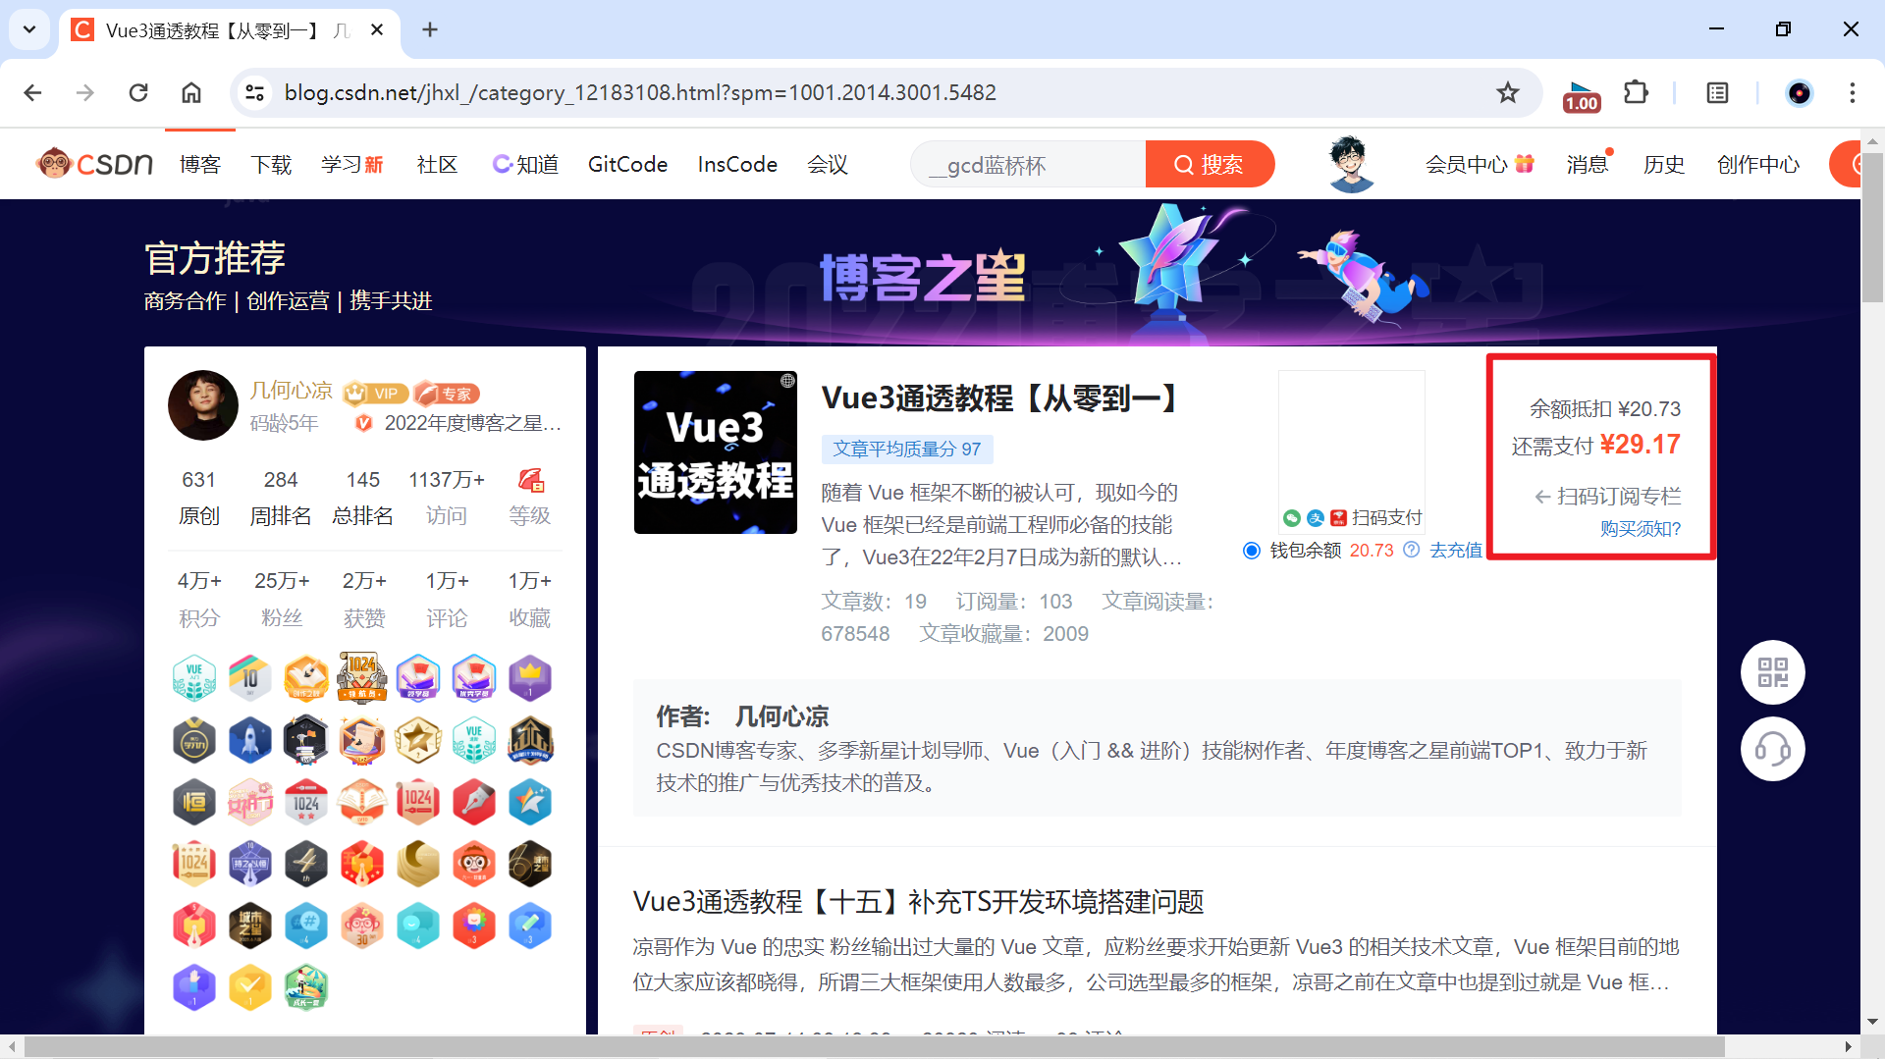
Task: Click the Vue3 通透教程 column cover image
Action: pos(716,452)
